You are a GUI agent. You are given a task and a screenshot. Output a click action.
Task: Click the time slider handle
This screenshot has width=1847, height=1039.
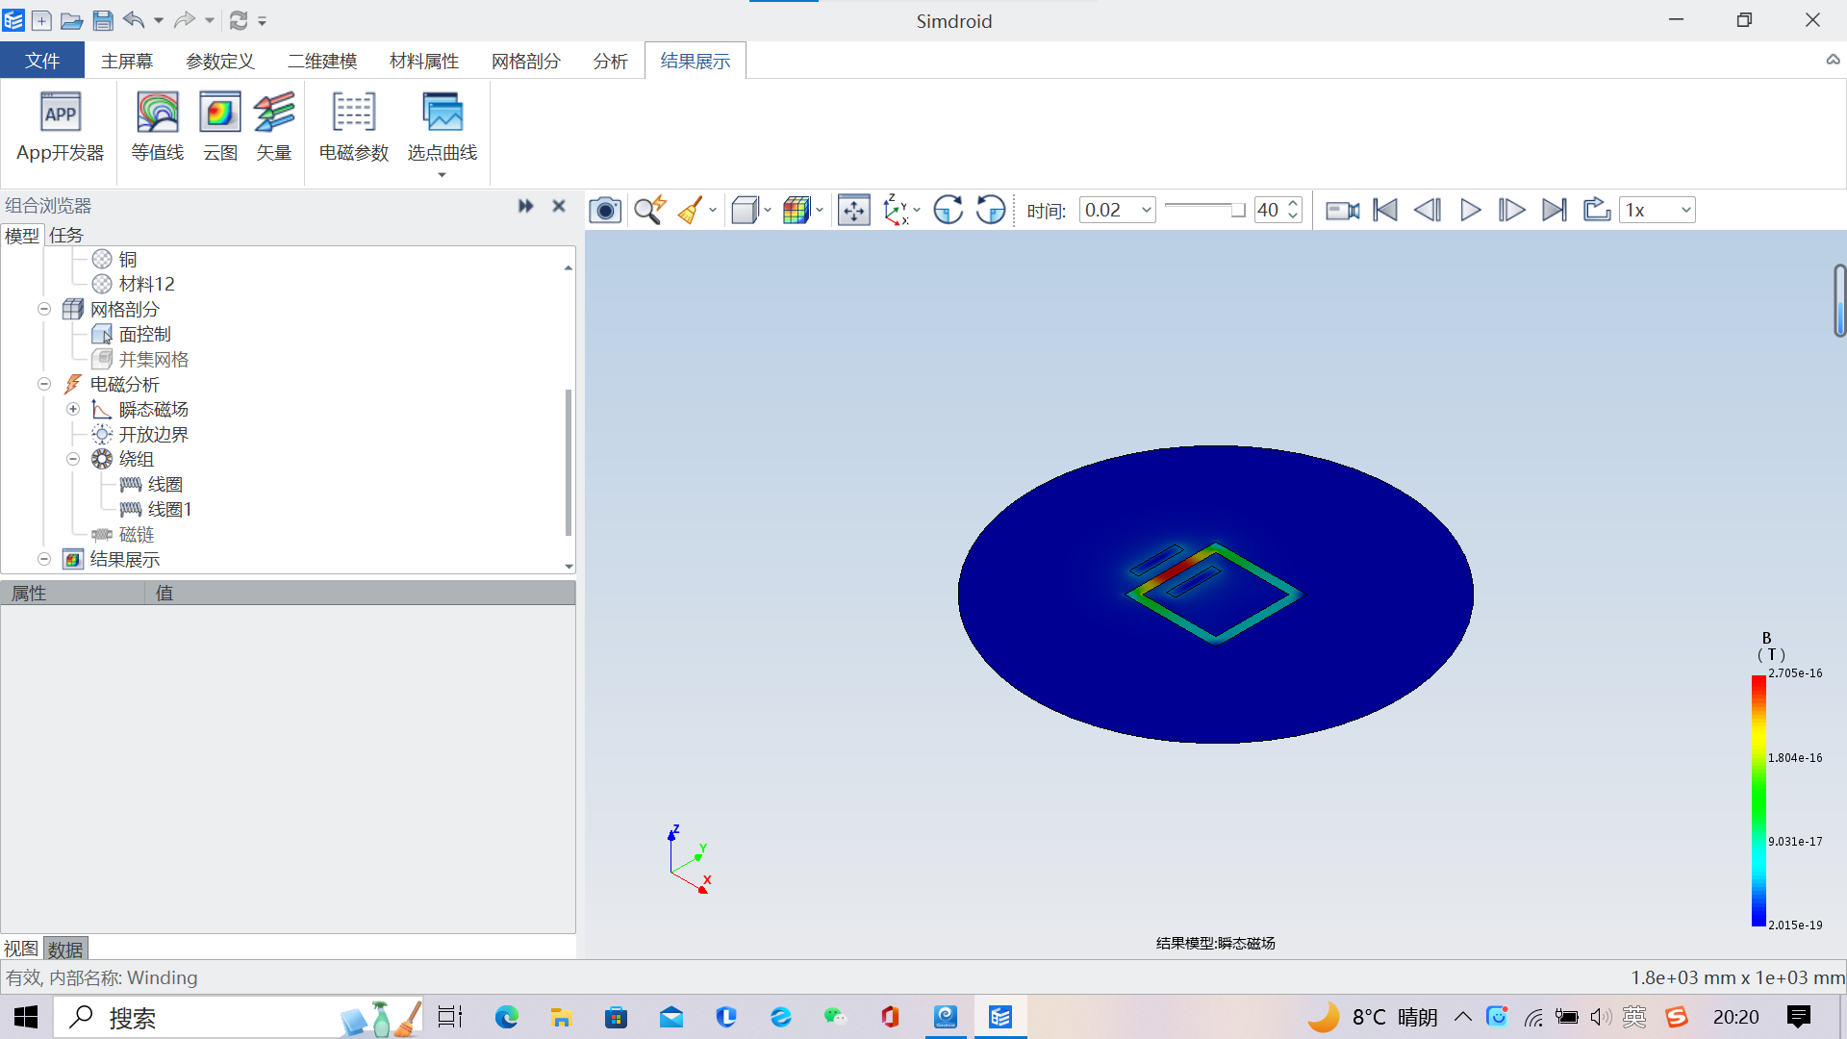[1238, 210]
